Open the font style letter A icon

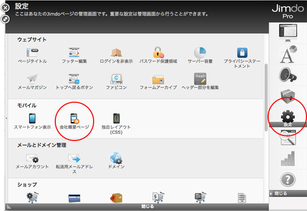(x=288, y=54)
